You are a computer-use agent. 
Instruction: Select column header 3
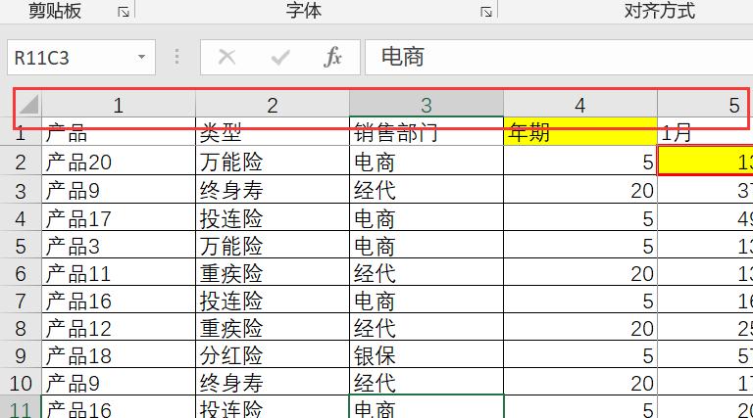pos(427,105)
